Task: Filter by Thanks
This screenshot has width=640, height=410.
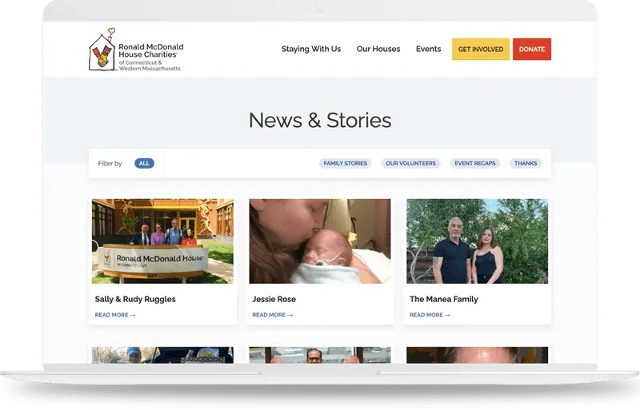Action: (x=526, y=163)
